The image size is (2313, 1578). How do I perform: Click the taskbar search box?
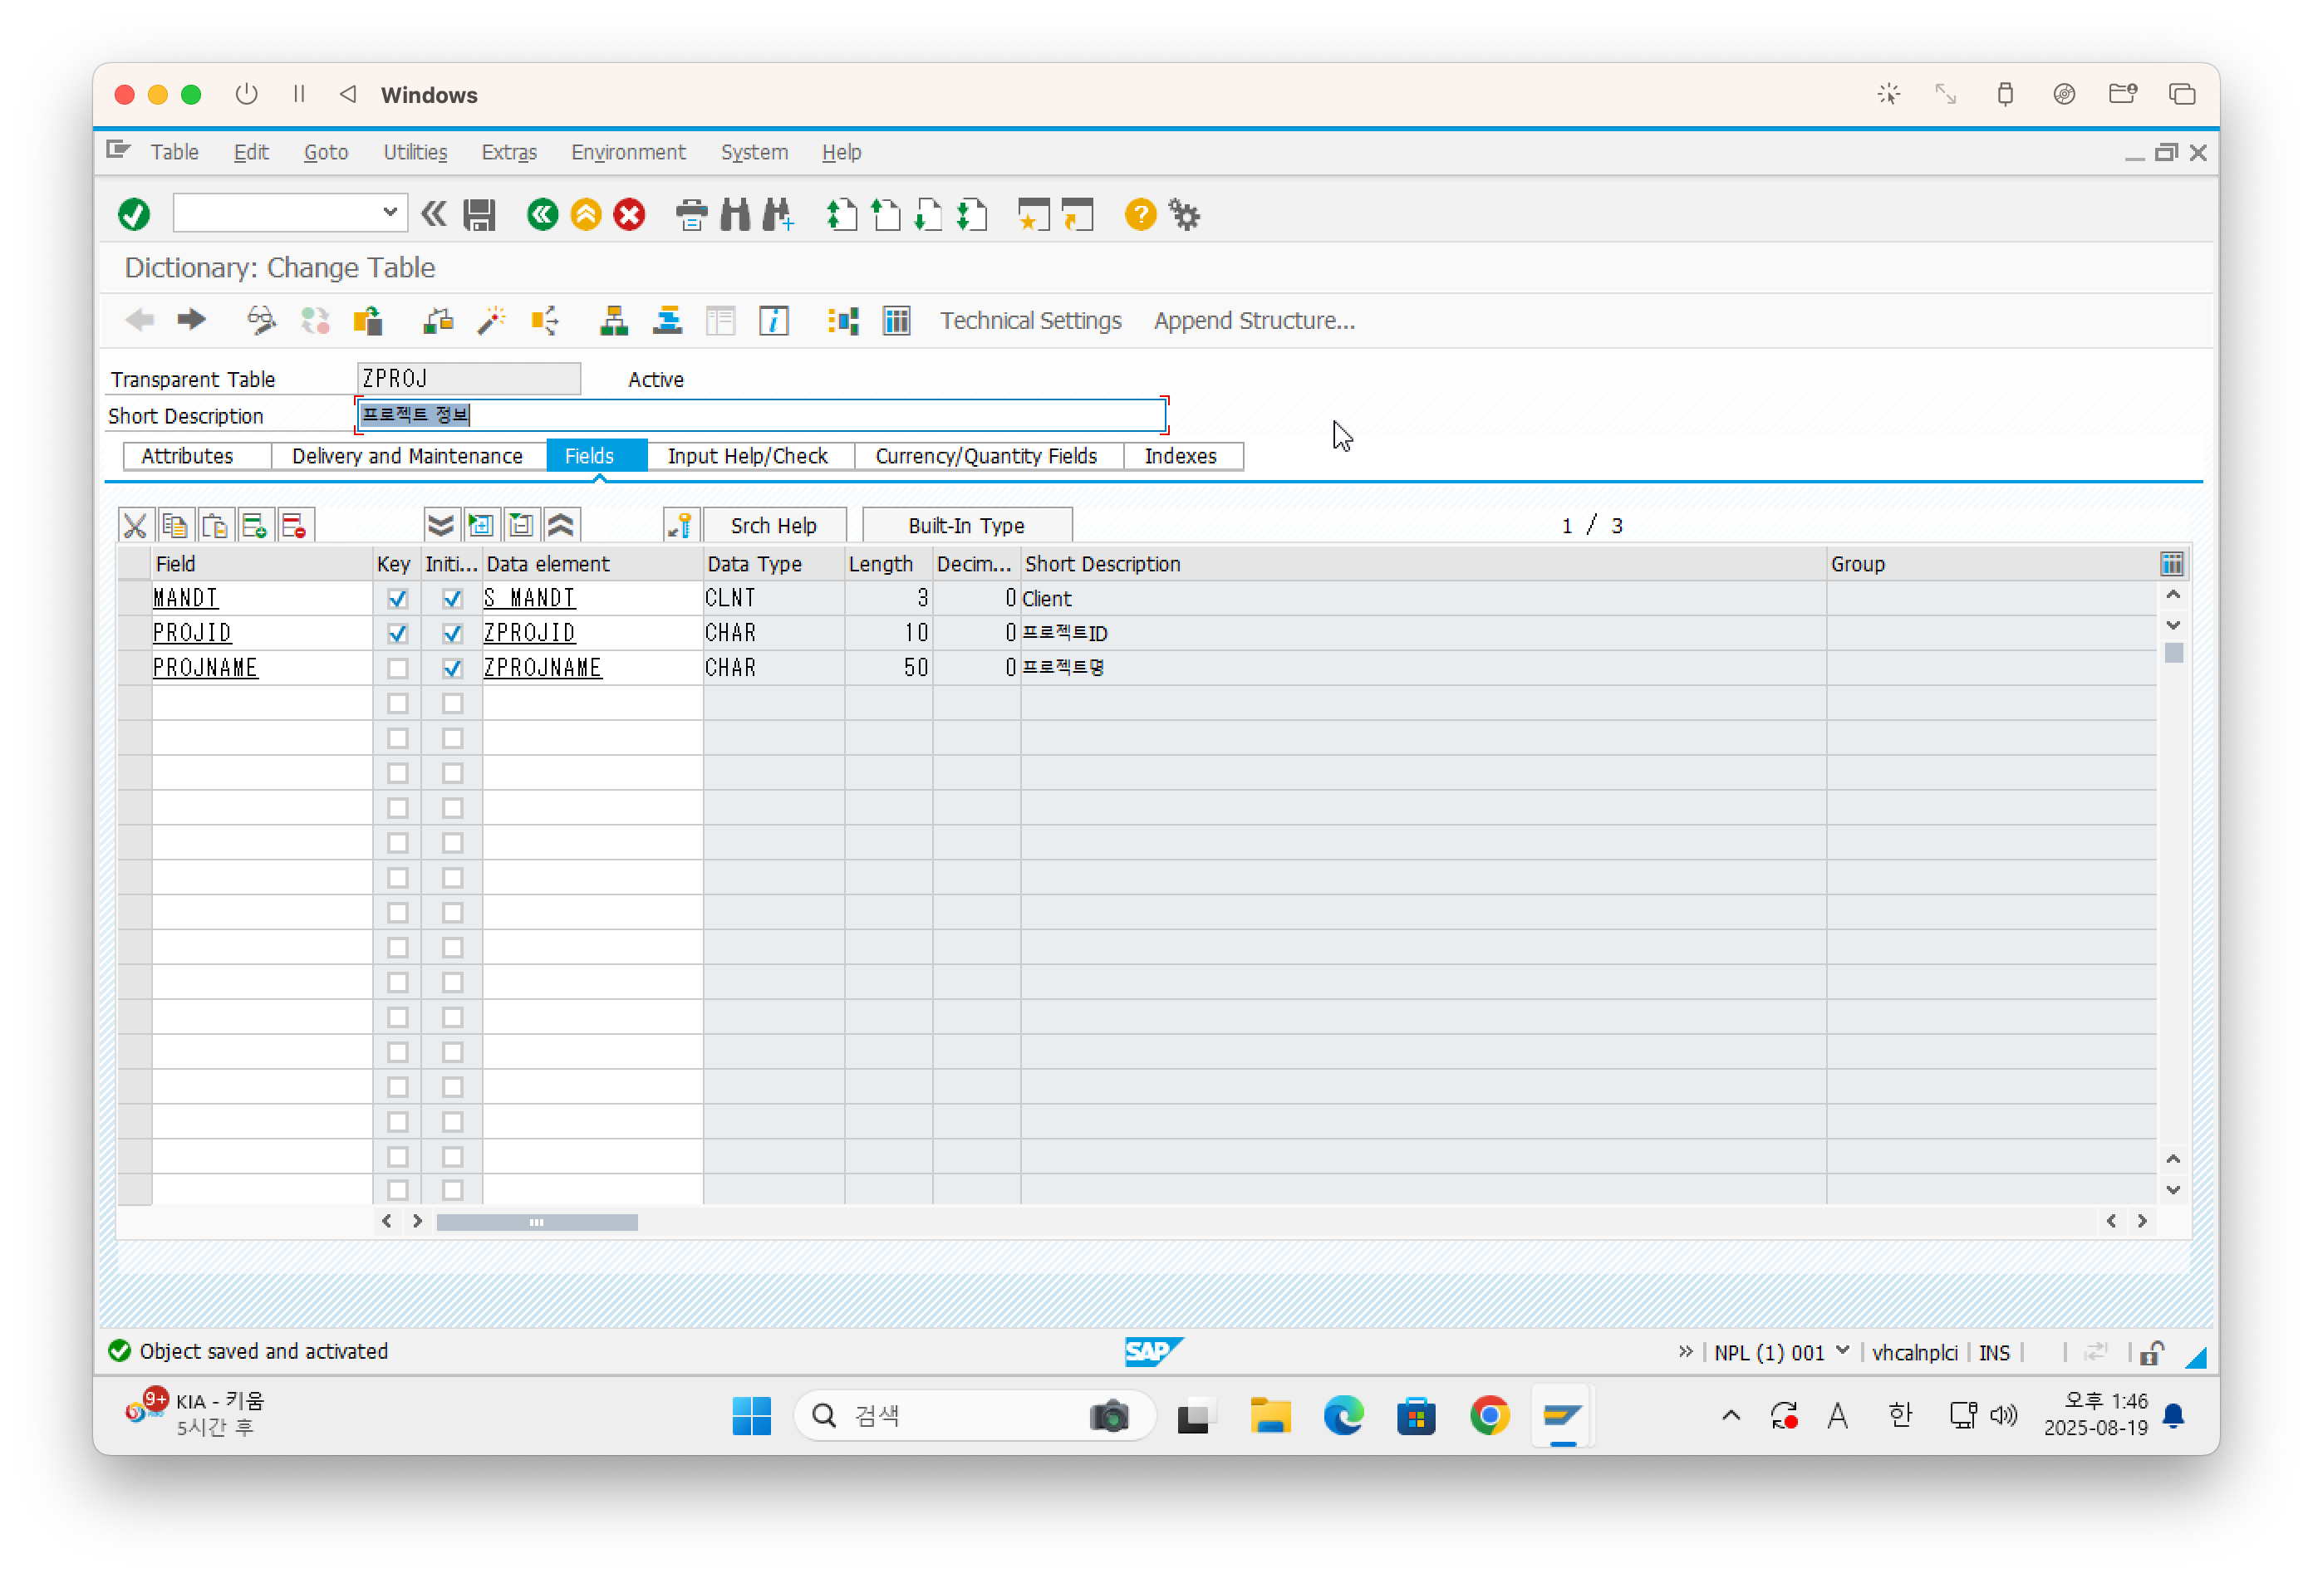pos(974,1416)
